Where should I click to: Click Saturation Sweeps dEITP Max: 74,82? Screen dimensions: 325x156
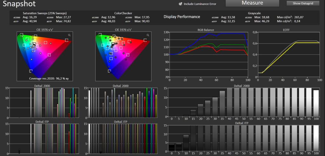pyautogui.click(x=63, y=21)
